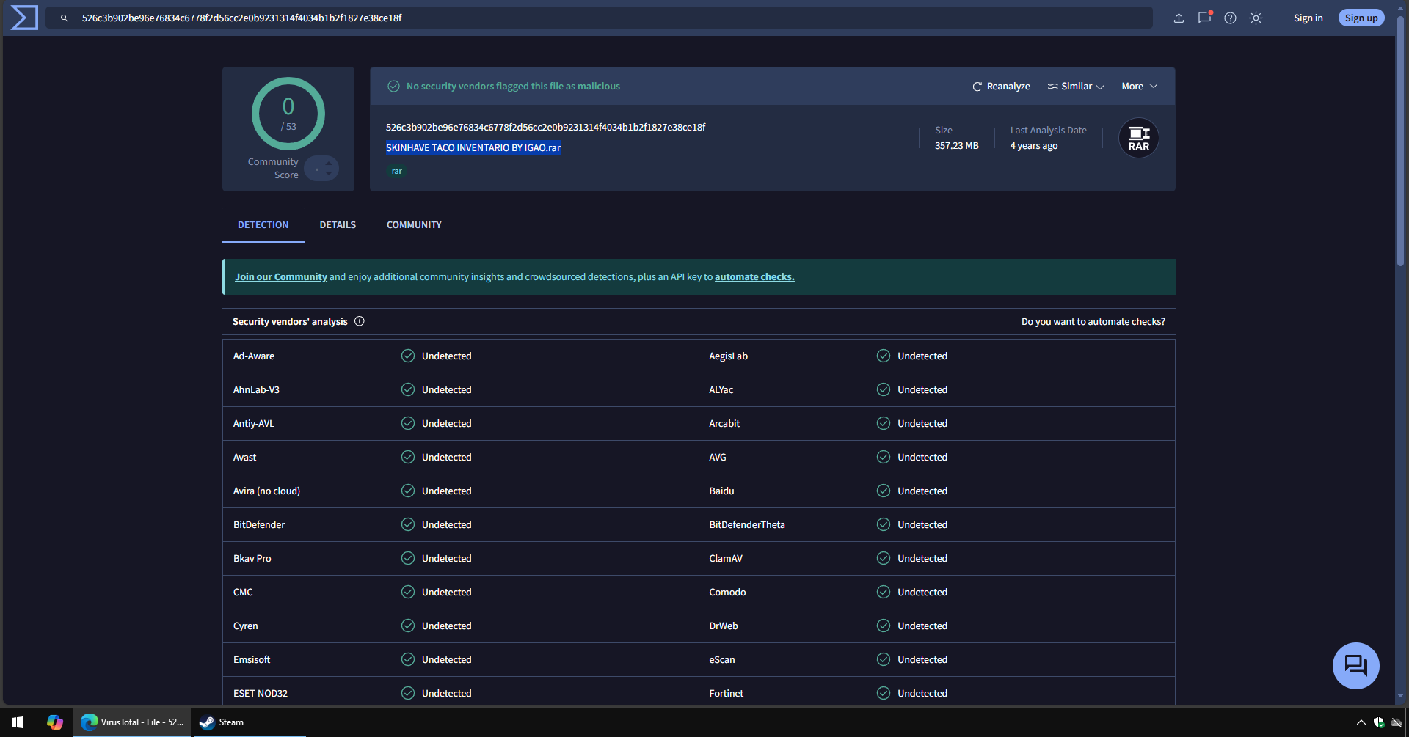Switch to the COMMUNITY tab
Screen dimensions: 1409x737
click(x=414, y=224)
